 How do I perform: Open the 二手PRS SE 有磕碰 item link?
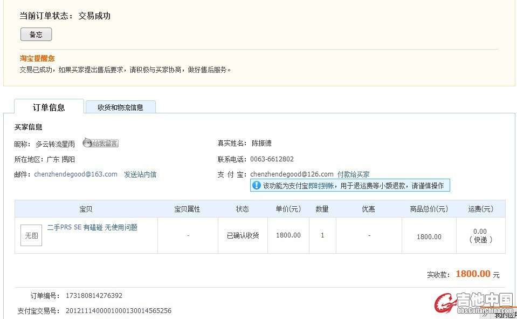click(92, 227)
